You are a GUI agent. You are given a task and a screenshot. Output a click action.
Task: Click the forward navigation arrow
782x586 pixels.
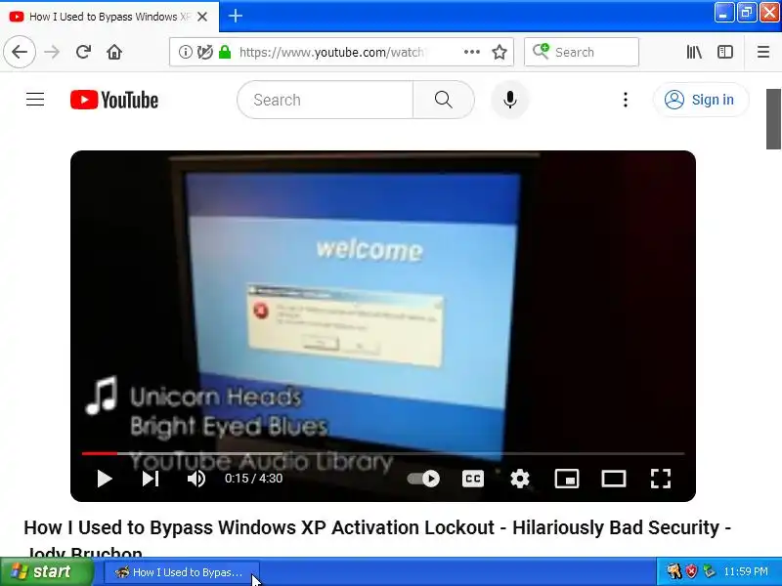pos(52,52)
